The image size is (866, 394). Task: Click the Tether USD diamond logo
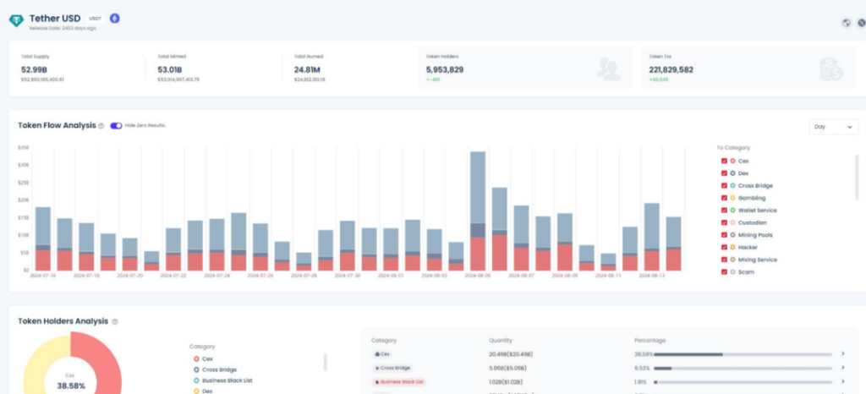pyautogui.click(x=16, y=21)
